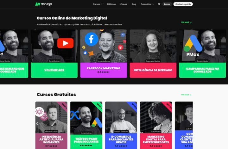228x149 pixels.
Task: Click the Entrar button
Action: tap(167, 4)
